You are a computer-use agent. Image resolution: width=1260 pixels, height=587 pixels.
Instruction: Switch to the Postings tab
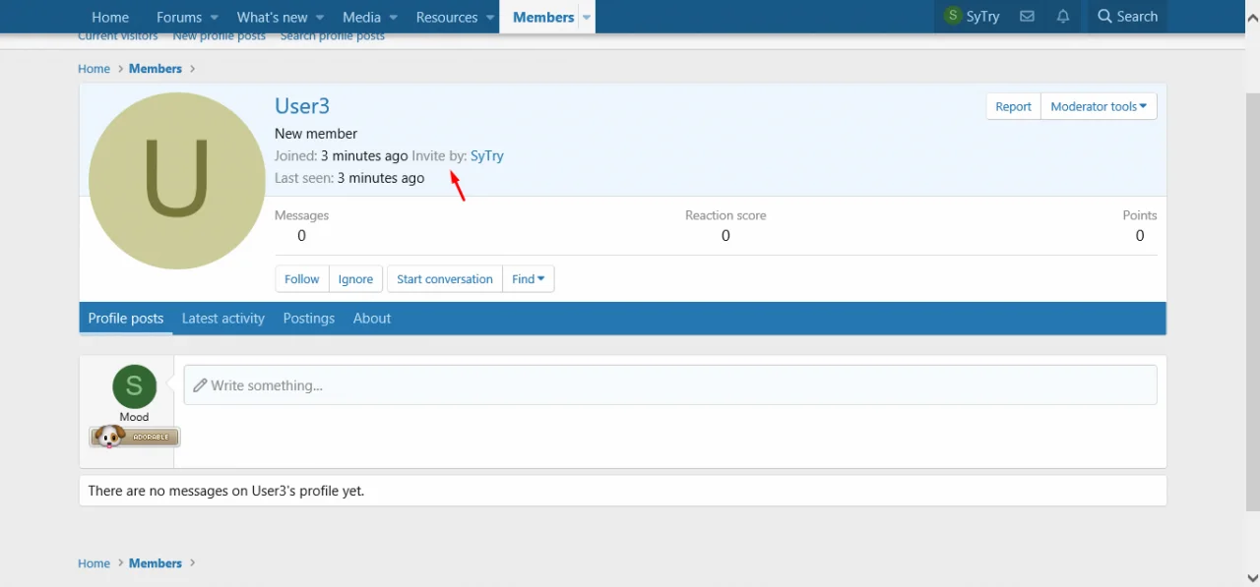309,319
